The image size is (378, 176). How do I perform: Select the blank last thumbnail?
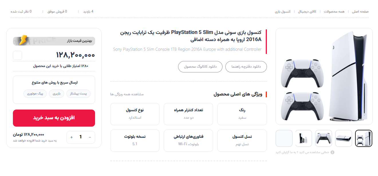tap(284, 138)
